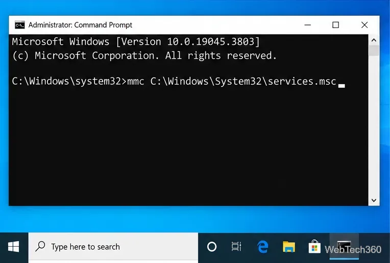The width and height of the screenshot is (390, 263).
Task: Click the scrollbar down arrow
Action: [x=374, y=200]
